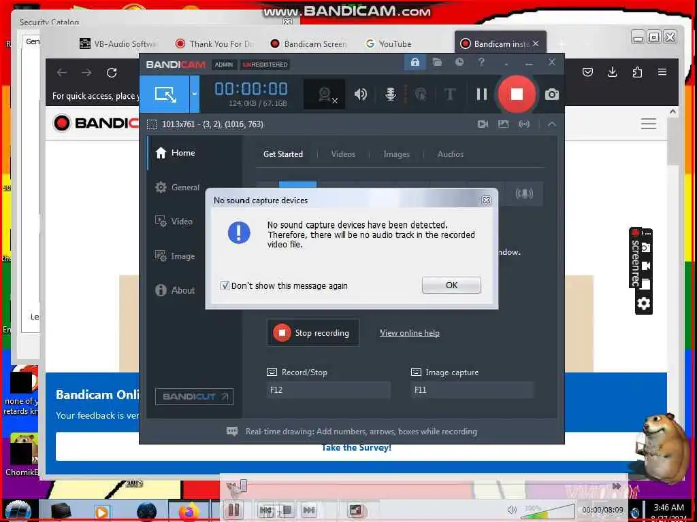Click the Stop recording button
This screenshot has width=697, height=522.
[x=313, y=333]
